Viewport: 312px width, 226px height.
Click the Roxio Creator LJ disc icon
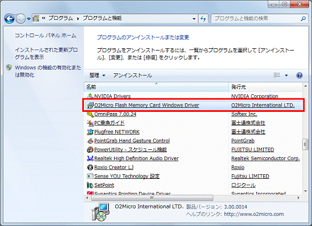[x=90, y=168]
